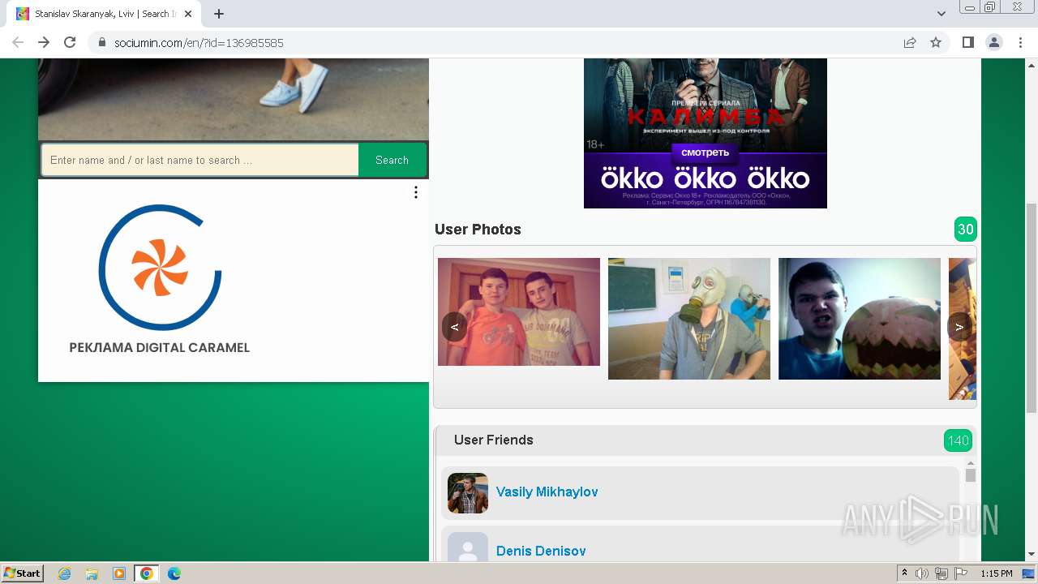This screenshot has width=1038, height=584.
Task: Launch Microsoft Edge from taskbar
Action: pyautogui.click(x=174, y=573)
